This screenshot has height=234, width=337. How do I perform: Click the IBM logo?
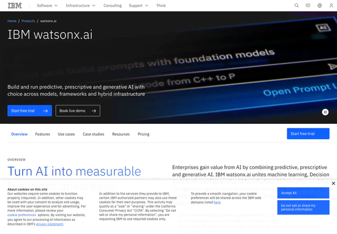(x=15, y=6)
